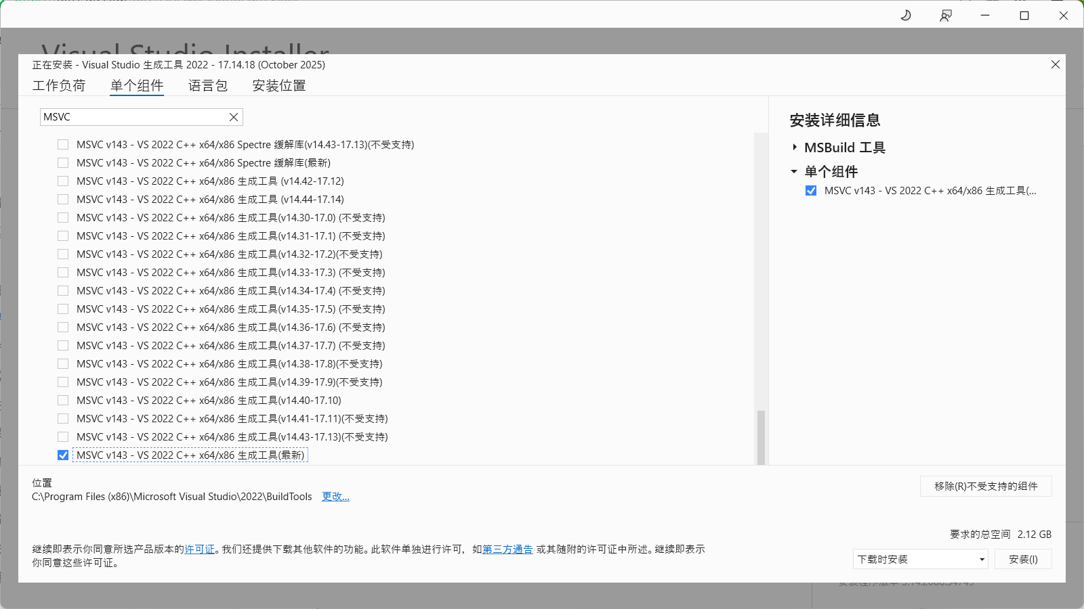Click inside the MSVC search field
The width and height of the screenshot is (1084, 609).
click(135, 116)
